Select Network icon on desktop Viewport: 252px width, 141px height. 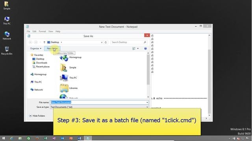[7, 36]
